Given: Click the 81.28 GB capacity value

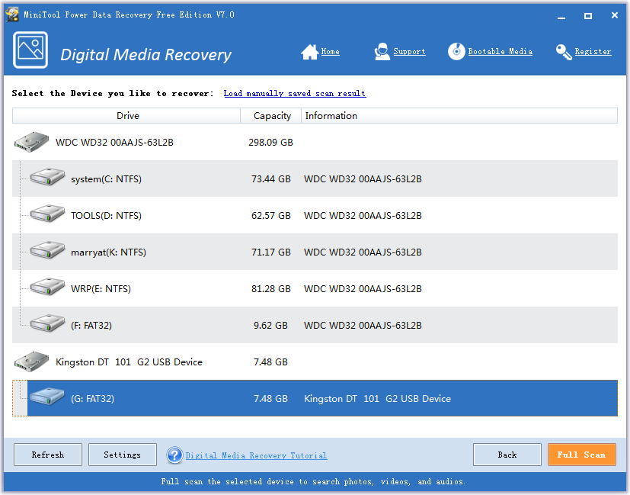Looking at the screenshot, I should coord(270,289).
